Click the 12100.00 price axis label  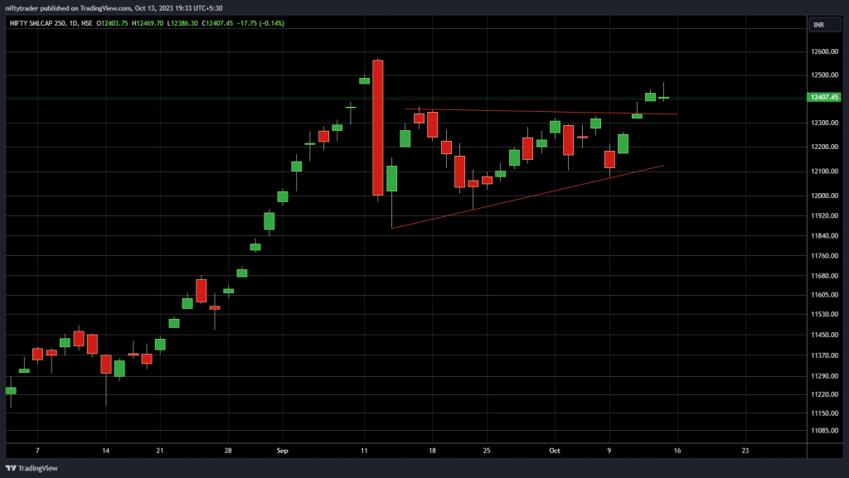tap(824, 171)
